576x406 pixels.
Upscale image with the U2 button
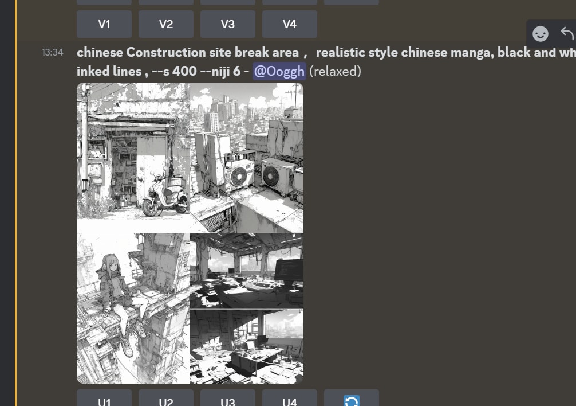[x=166, y=398]
